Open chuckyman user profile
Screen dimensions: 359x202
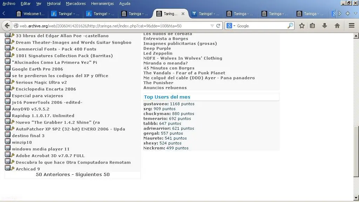(157, 114)
